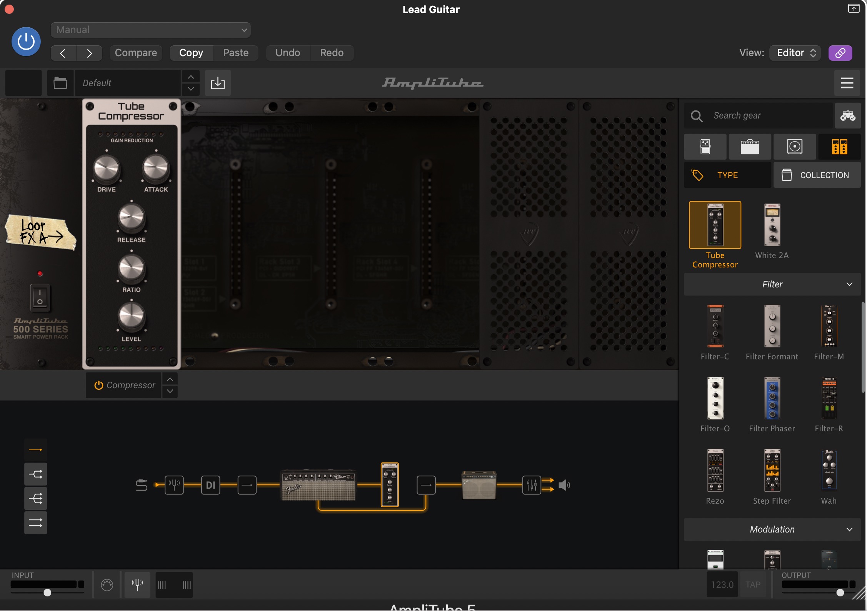Click the Undo button
The width and height of the screenshot is (867, 611).
[288, 53]
